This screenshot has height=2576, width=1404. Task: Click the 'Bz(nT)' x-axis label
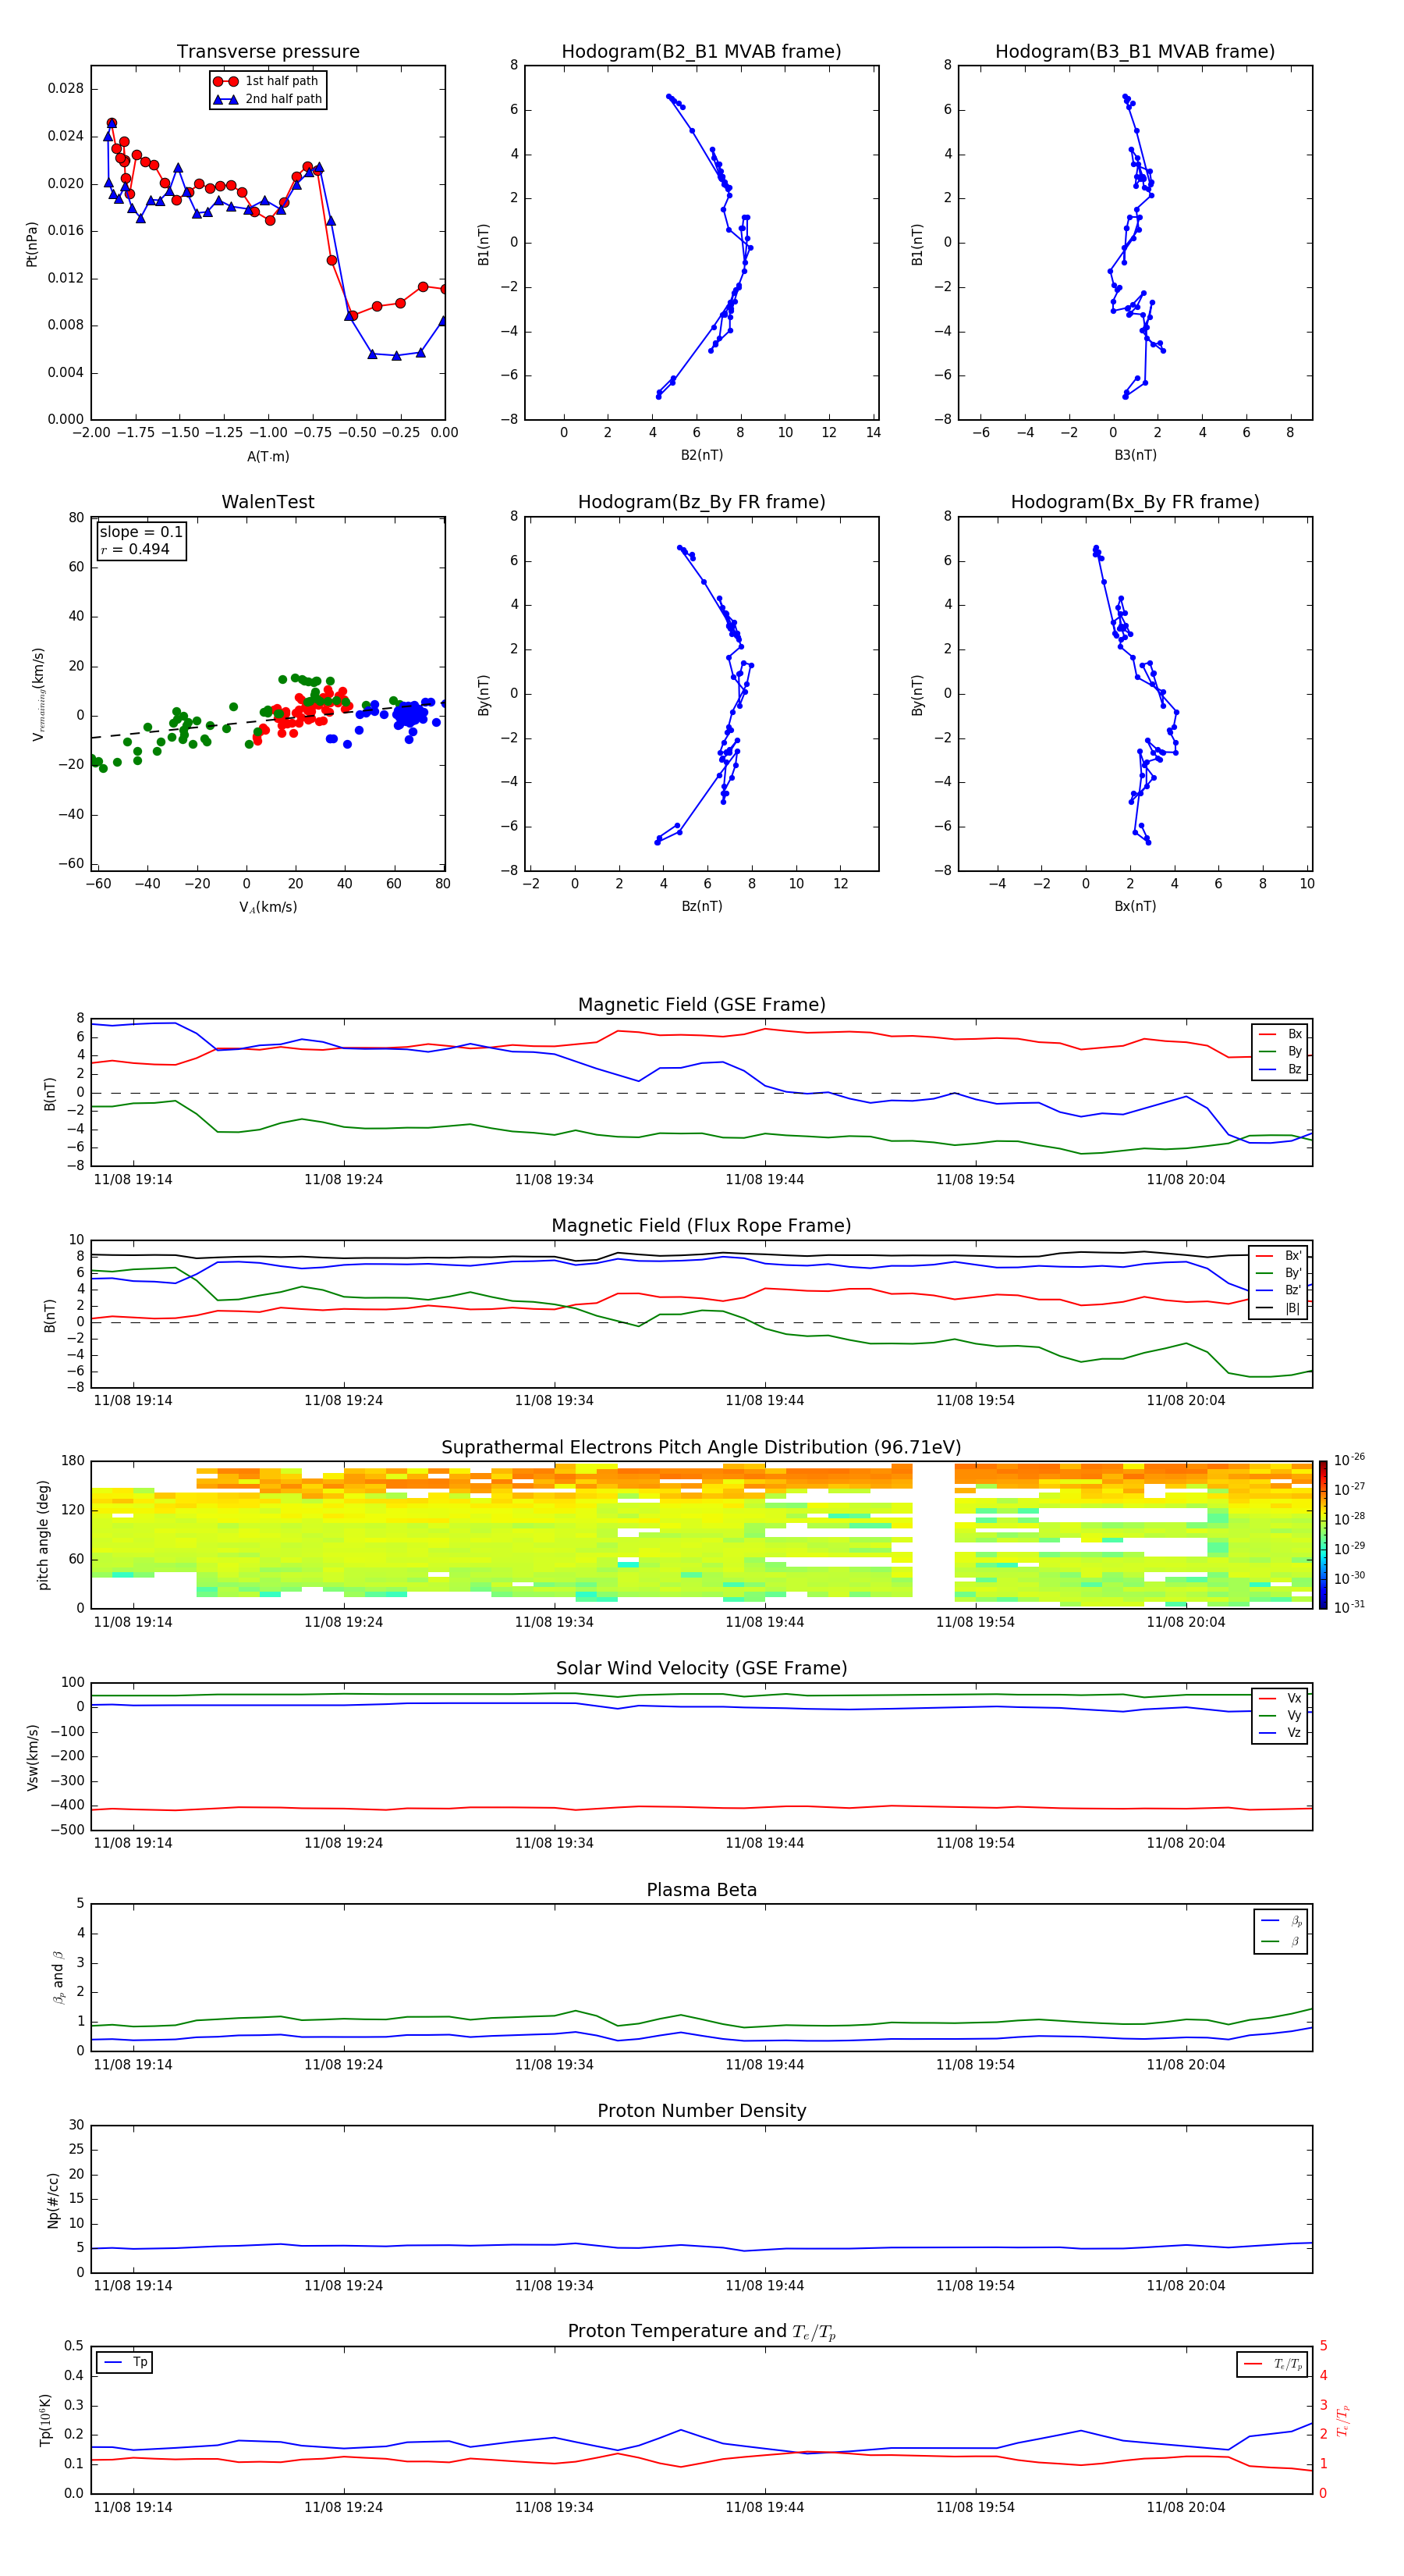click(701, 906)
